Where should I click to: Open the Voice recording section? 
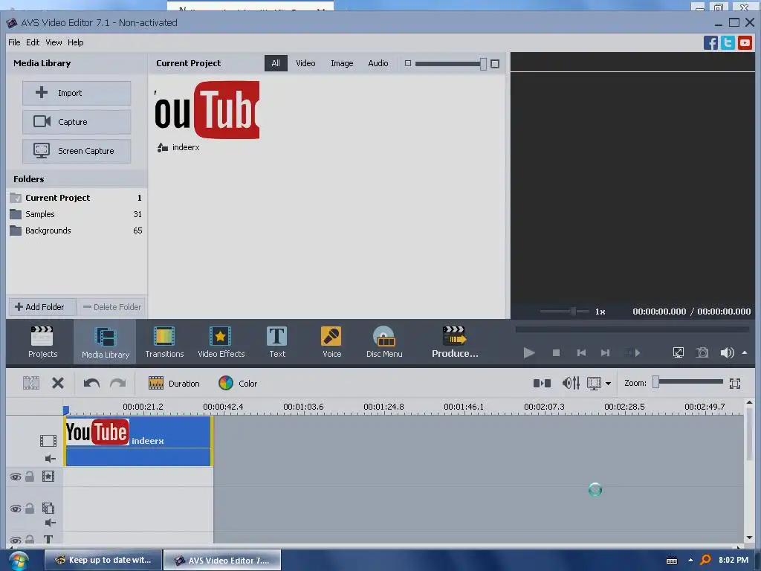pos(331,342)
